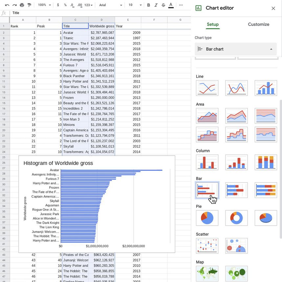Select column C header
The height and width of the screenshot is (282, 282).
(76, 20)
